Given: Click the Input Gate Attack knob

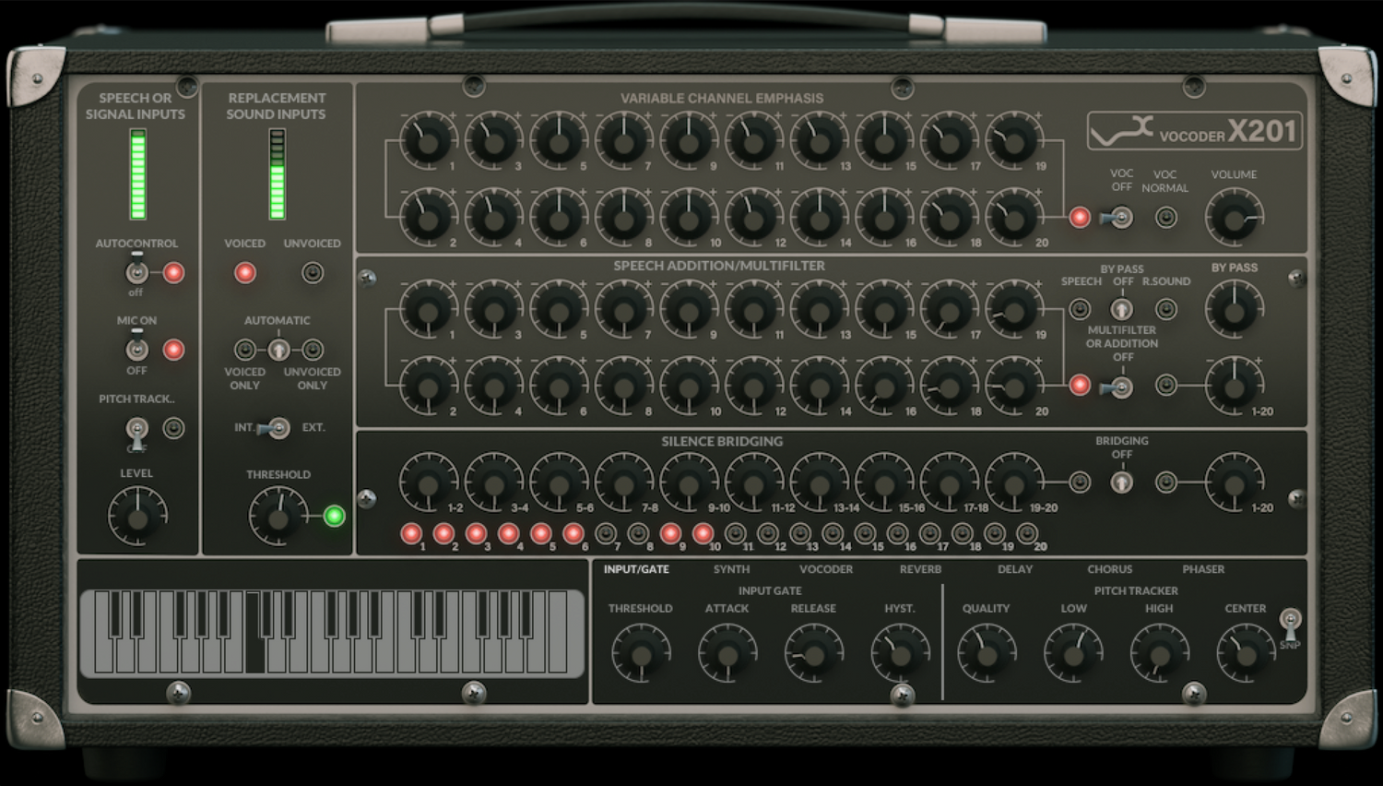Looking at the screenshot, I should tap(727, 654).
